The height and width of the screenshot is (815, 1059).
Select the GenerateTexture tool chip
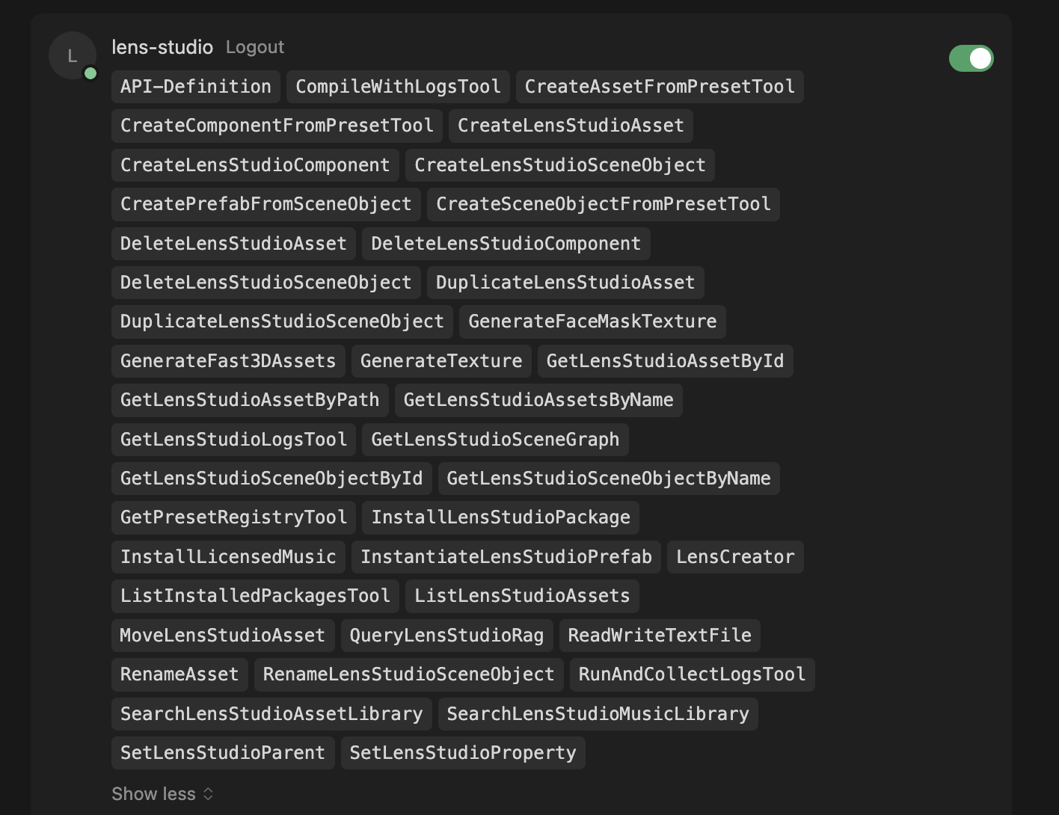[441, 361]
